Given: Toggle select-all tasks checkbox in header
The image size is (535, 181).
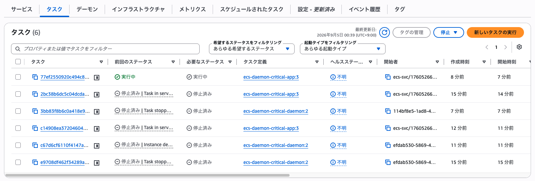Looking at the screenshot, I should (x=18, y=62).
